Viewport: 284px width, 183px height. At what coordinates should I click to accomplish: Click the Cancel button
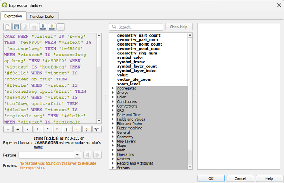(x=240, y=178)
